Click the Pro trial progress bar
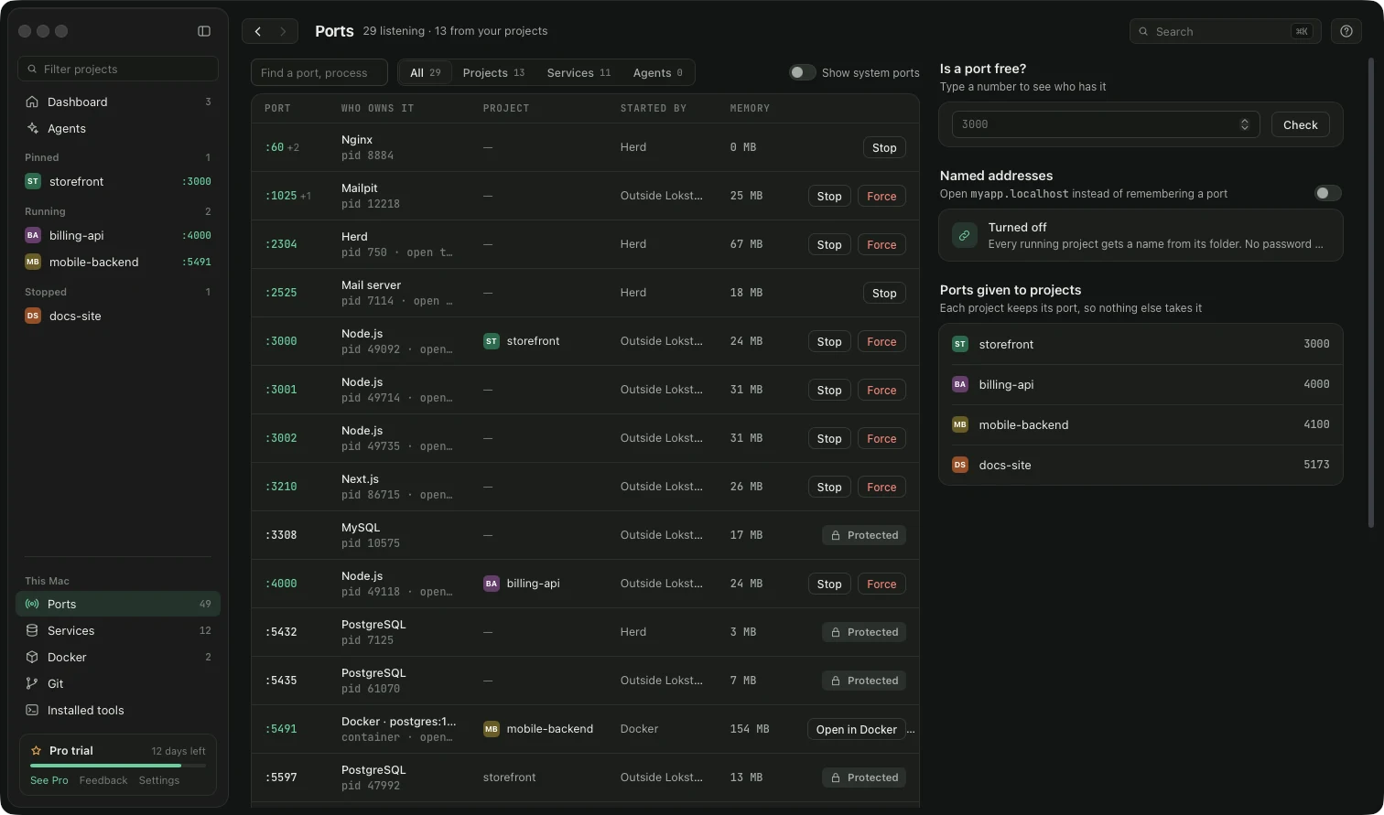The image size is (1384, 815). click(118, 765)
